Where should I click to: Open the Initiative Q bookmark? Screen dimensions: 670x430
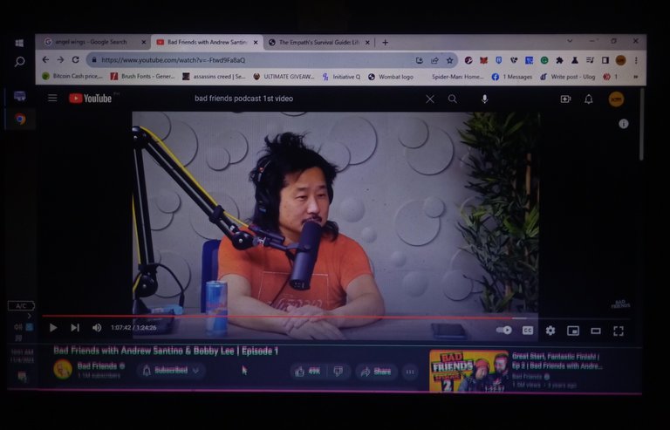pyautogui.click(x=341, y=77)
